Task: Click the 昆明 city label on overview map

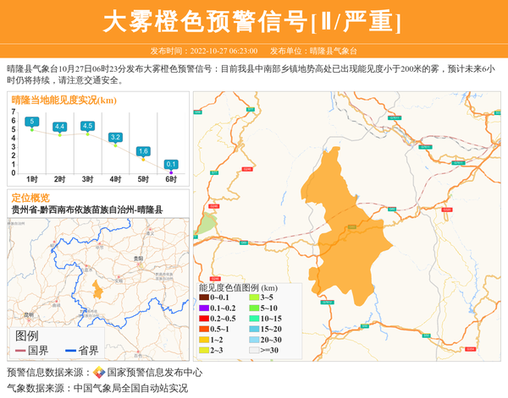Action: [x=29, y=315]
